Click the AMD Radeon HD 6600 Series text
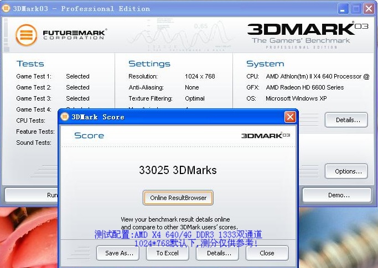378x268 pixels. (x=305, y=87)
